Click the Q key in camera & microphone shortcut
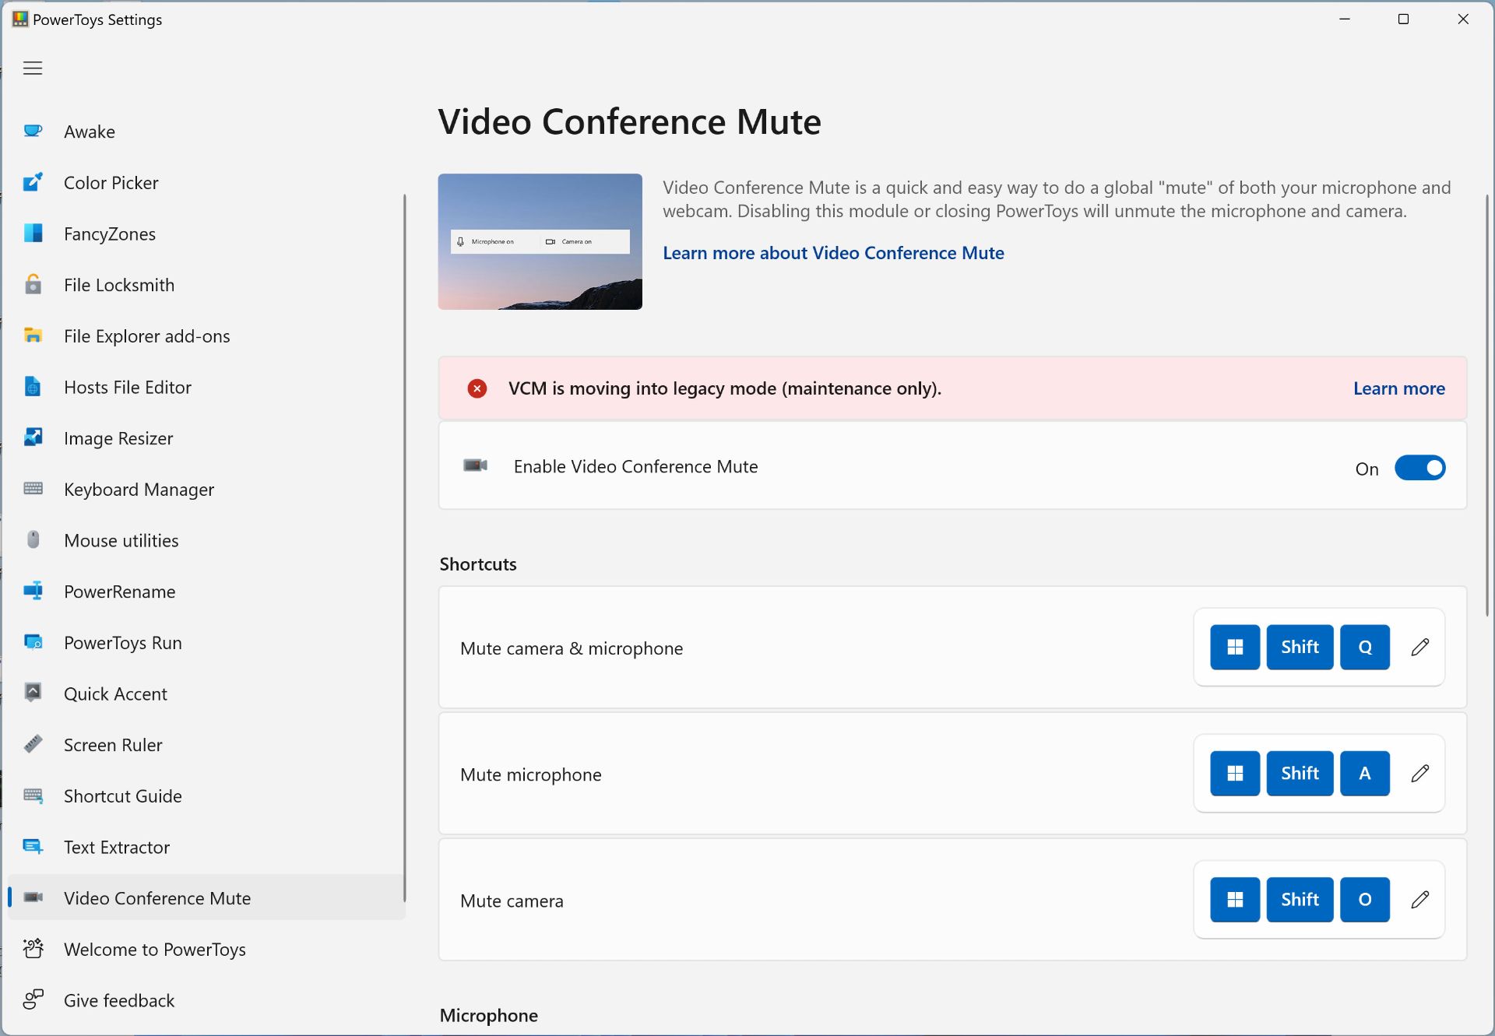The height and width of the screenshot is (1036, 1495). (x=1364, y=647)
